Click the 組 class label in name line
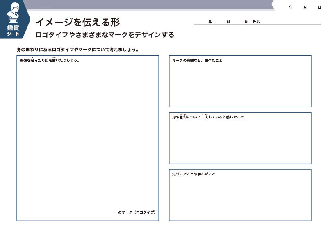 [228, 22]
